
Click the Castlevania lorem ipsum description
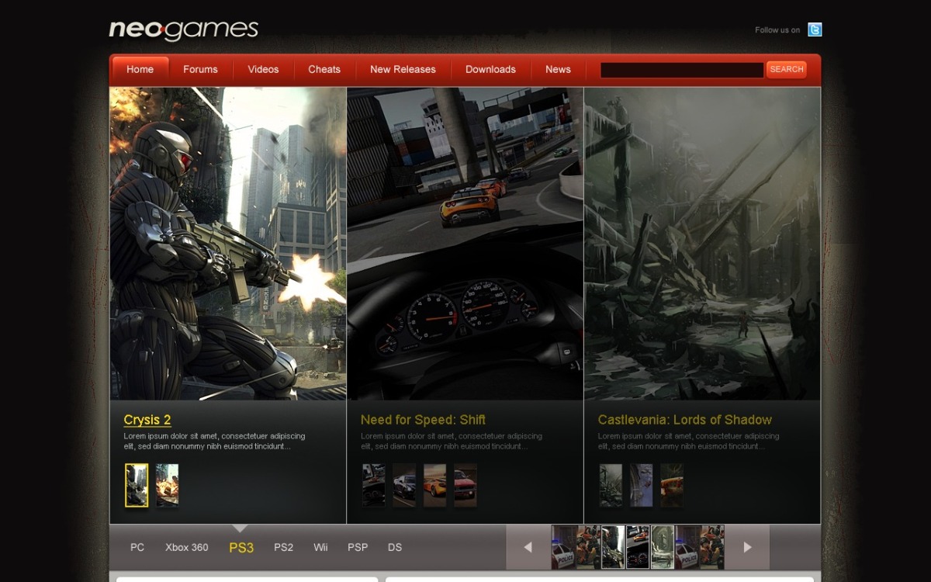tap(689, 442)
